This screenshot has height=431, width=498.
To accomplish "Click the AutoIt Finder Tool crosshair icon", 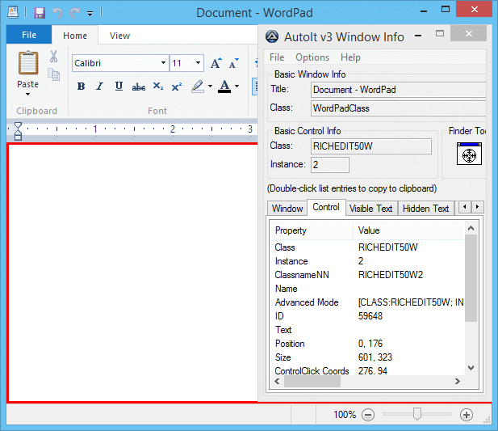I will (x=469, y=154).
